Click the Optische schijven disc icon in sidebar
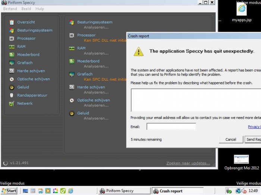 pyautogui.click(x=12, y=79)
